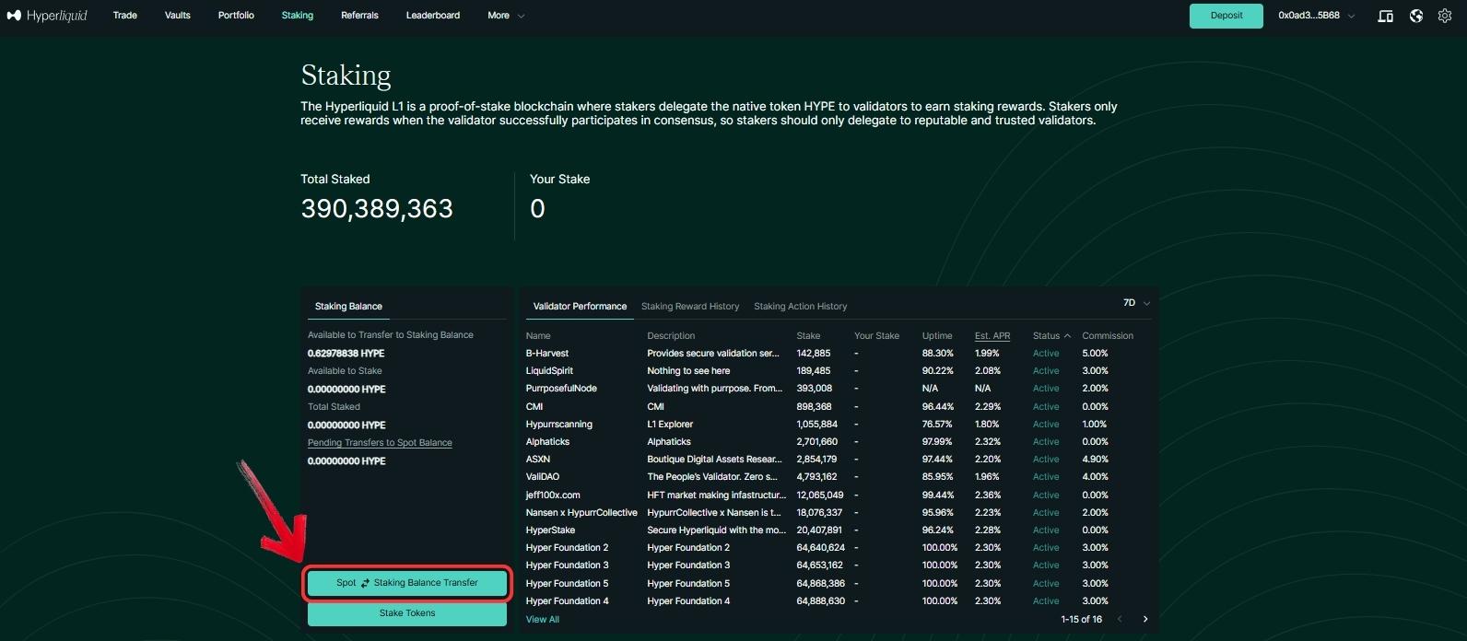
Task: Select Hyper Foundation 5 validator name
Action: pos(567,584)
